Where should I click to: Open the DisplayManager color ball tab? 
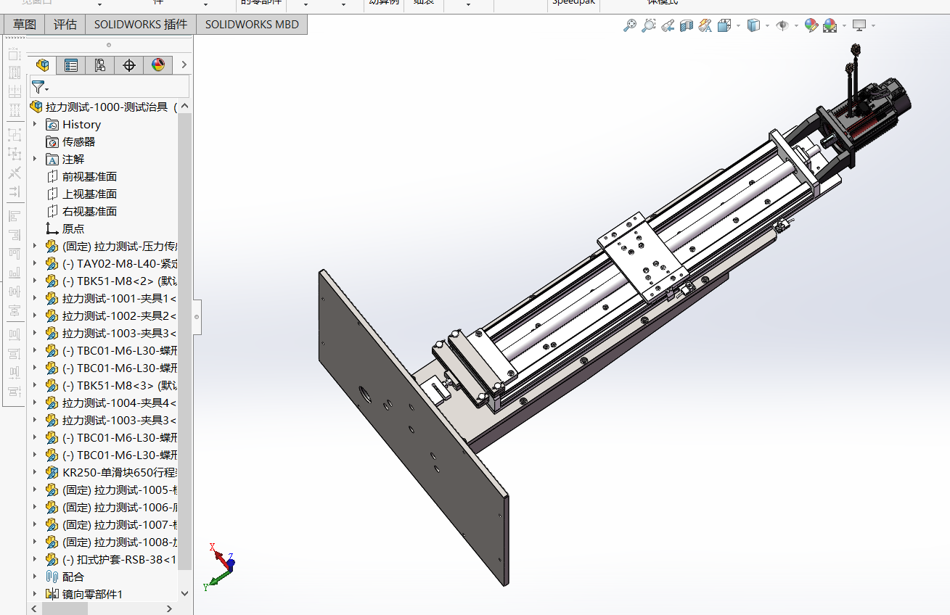click(158, 65)
